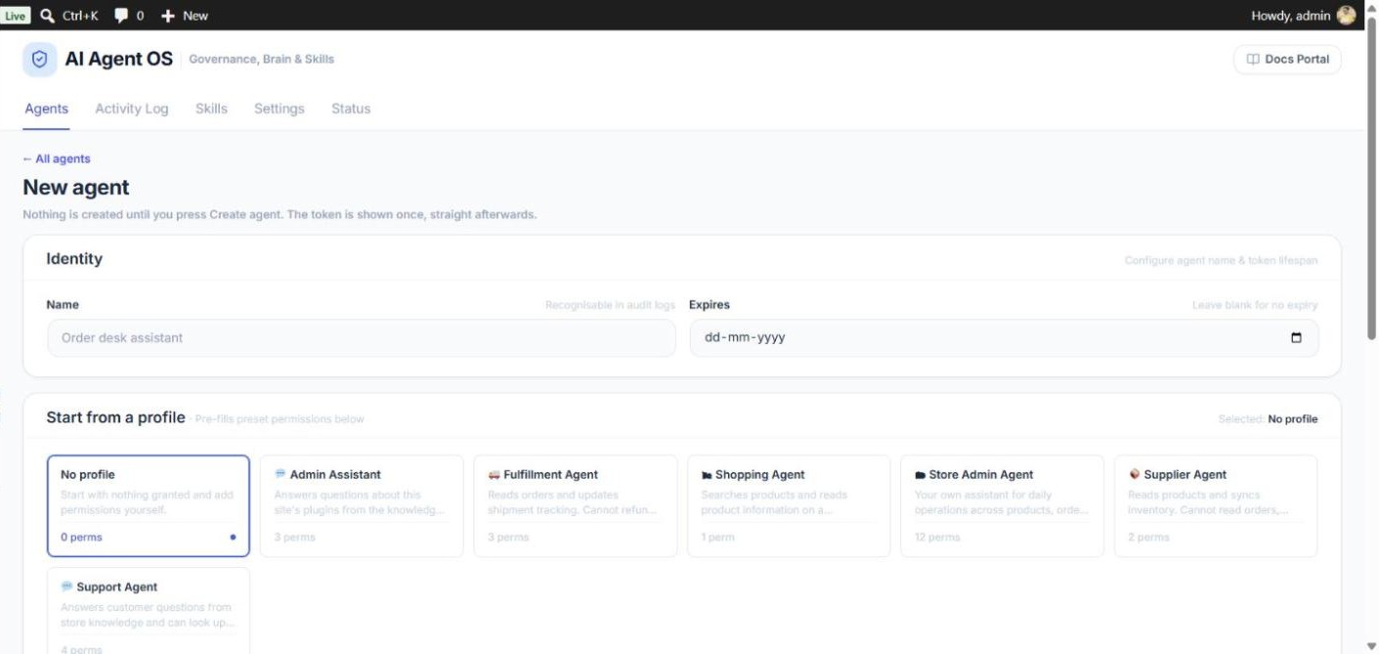The width and height of the screenshot is (1379, 654).
Task: Click the Ctrl+K search shortcut label
Action: tap(79, 15)
